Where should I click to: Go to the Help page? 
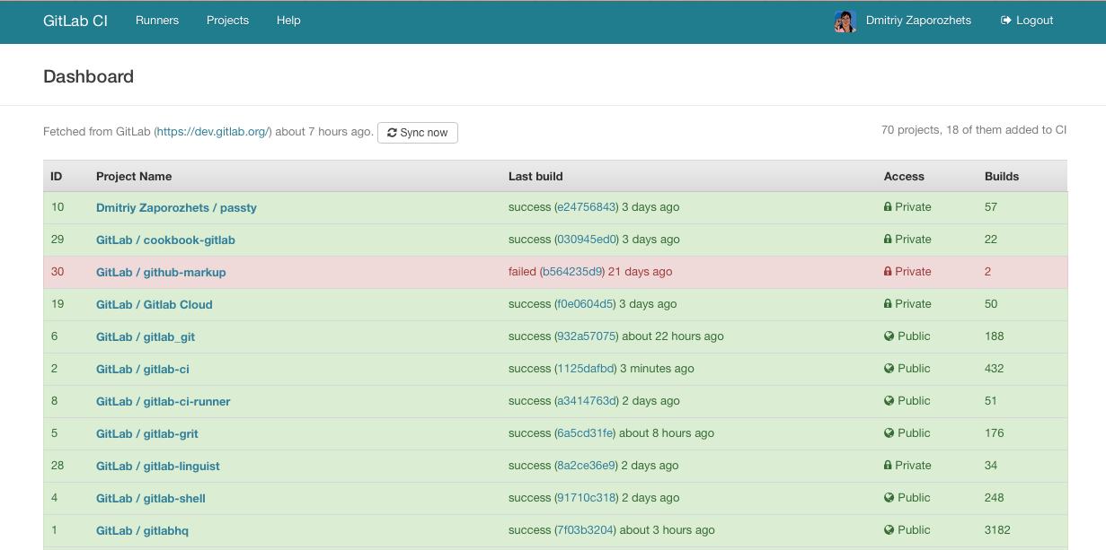click(x=288, y=21)
